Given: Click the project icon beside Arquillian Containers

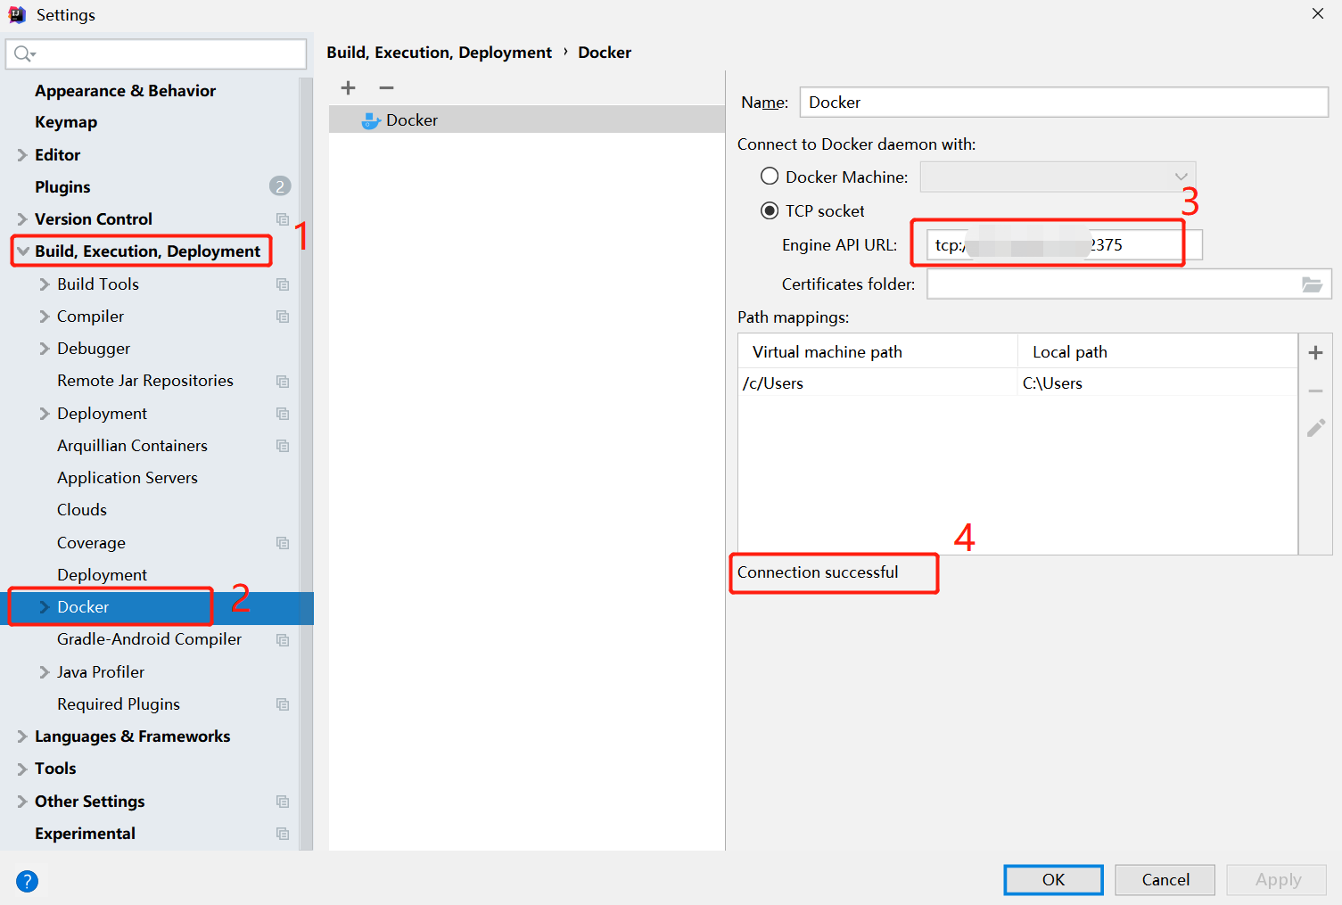Looking at the screenshot, I should tap(283, 446).
